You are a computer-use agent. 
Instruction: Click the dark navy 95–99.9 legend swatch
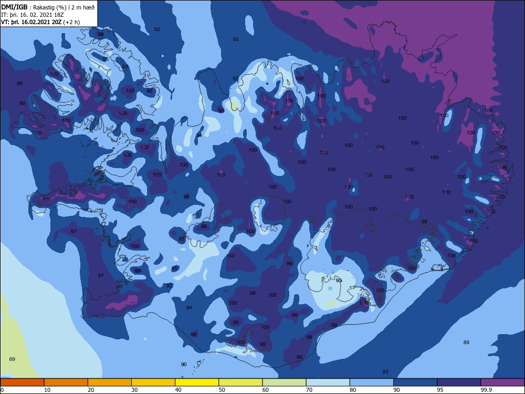pyautogui.click(x=459, y=382)
